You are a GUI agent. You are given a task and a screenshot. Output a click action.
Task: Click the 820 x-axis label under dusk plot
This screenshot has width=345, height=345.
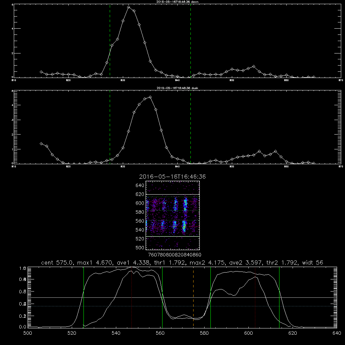pyautogui.click(x=68, y=167)
